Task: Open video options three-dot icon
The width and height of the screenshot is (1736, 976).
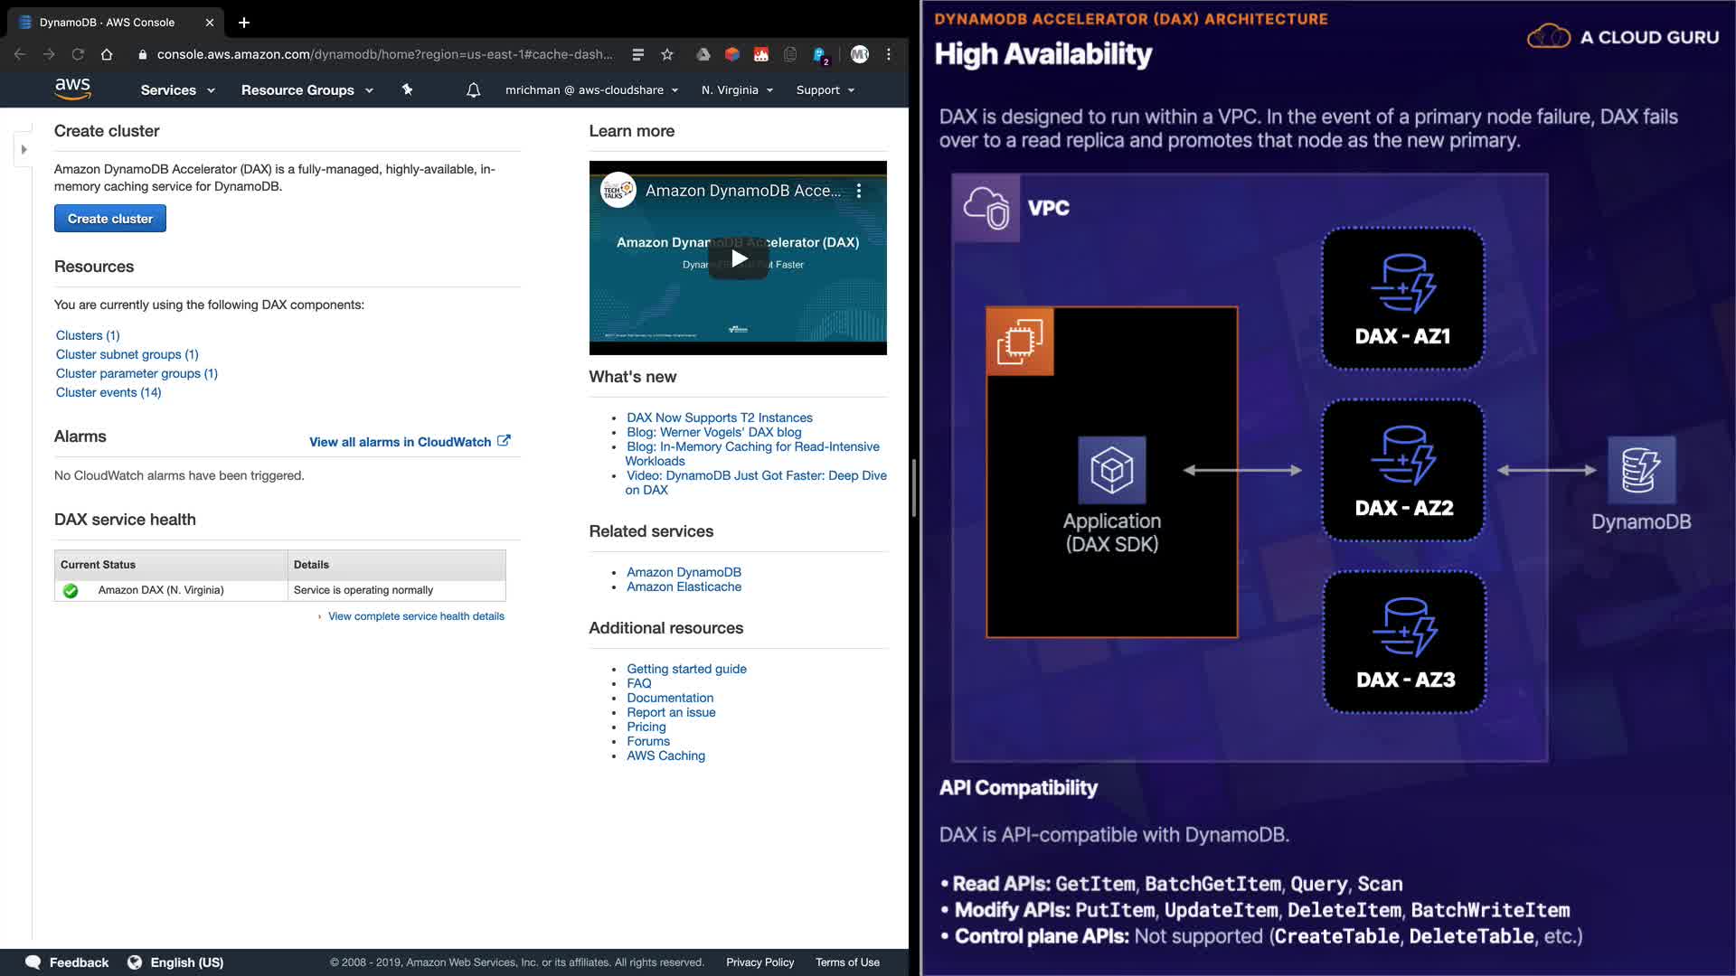Action: (x=859, y=191)
